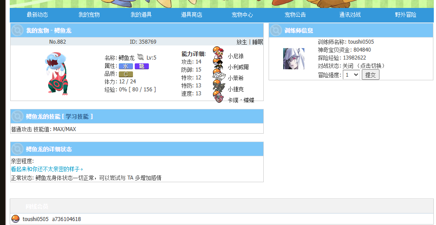Select party pet 小利威爾 sprite icon
This screenshot has width=436, height=225.
click(219, 64)
